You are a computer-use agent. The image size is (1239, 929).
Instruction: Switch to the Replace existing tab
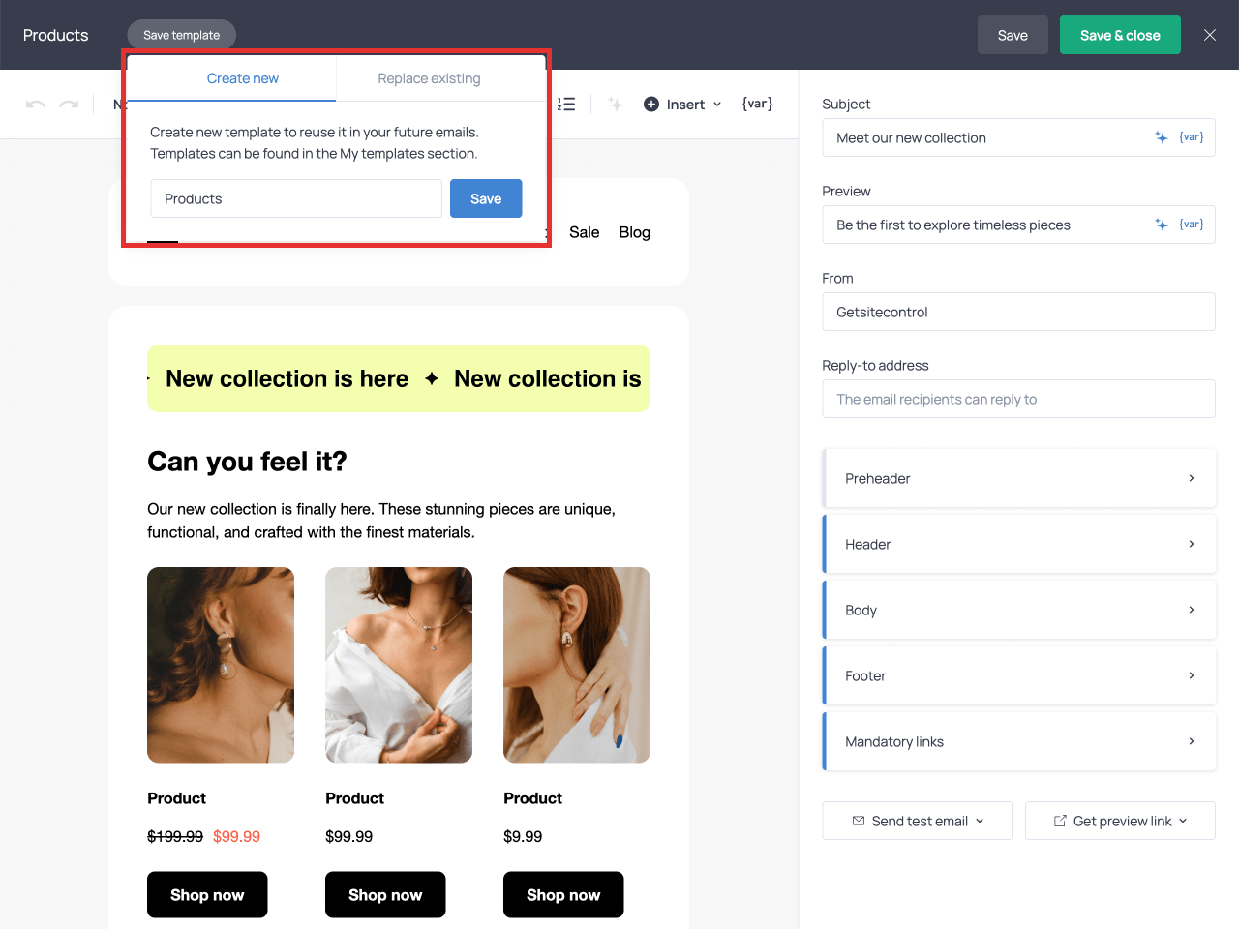429,78
